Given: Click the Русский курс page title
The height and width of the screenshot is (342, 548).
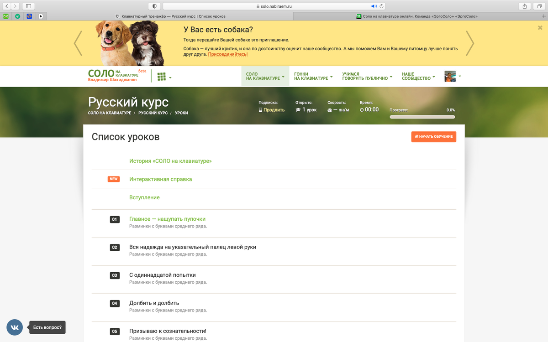Looking at the screenshot, I should tap(128, 102).
